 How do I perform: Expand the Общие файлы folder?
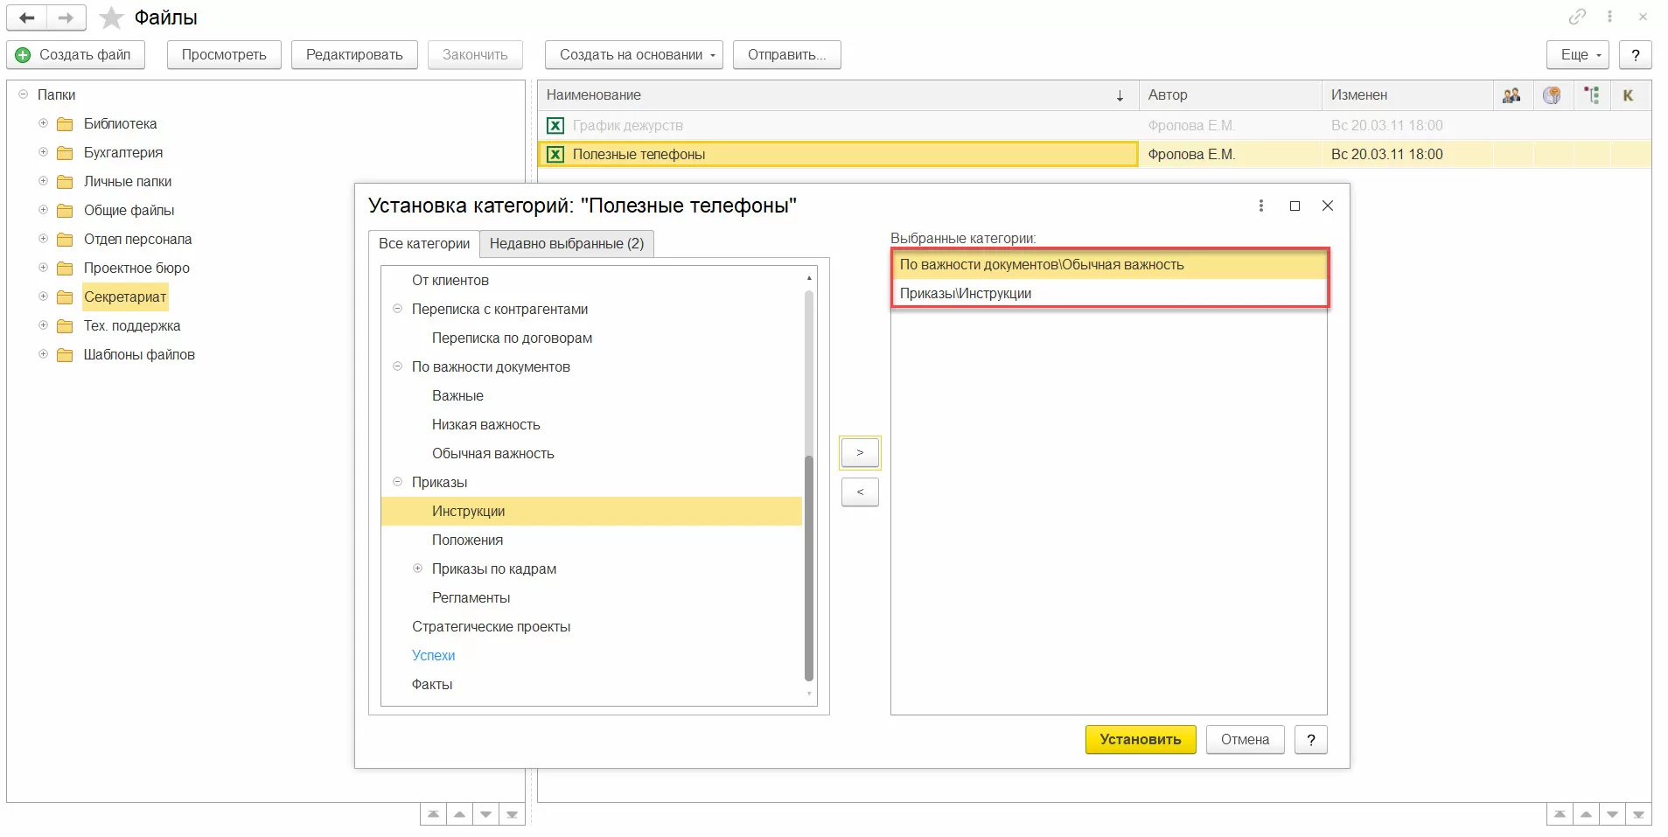tap(43, 210)
